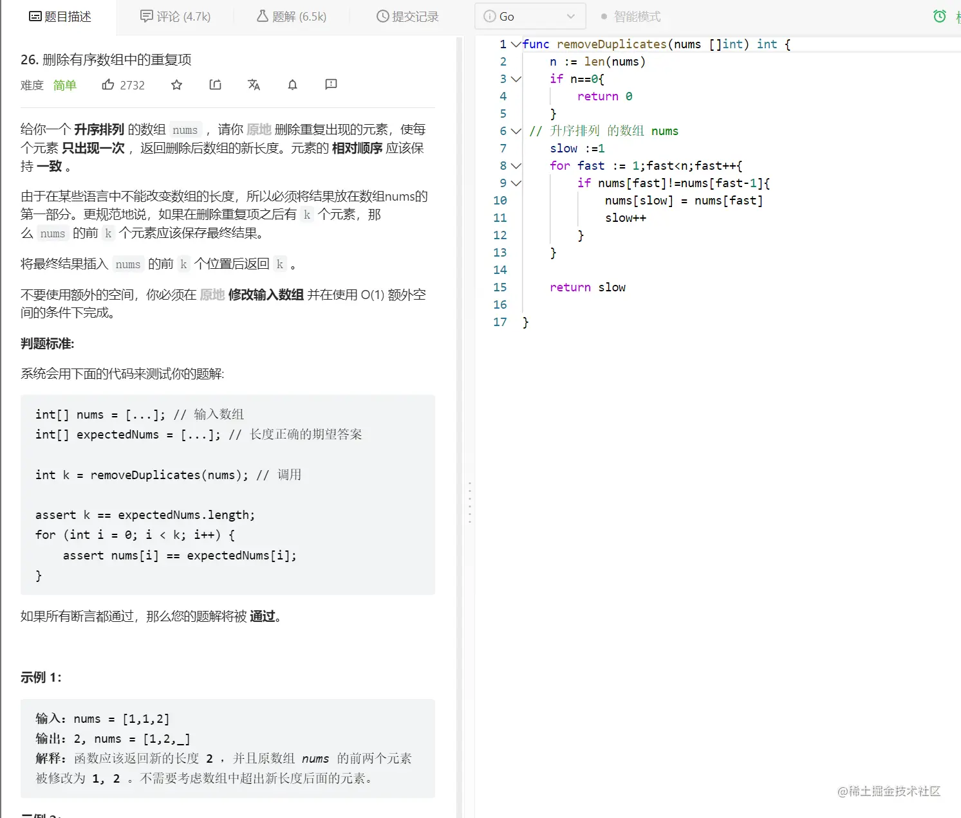Click the 'nums[slow] = nums[fast]' code line

click(684, 201)
